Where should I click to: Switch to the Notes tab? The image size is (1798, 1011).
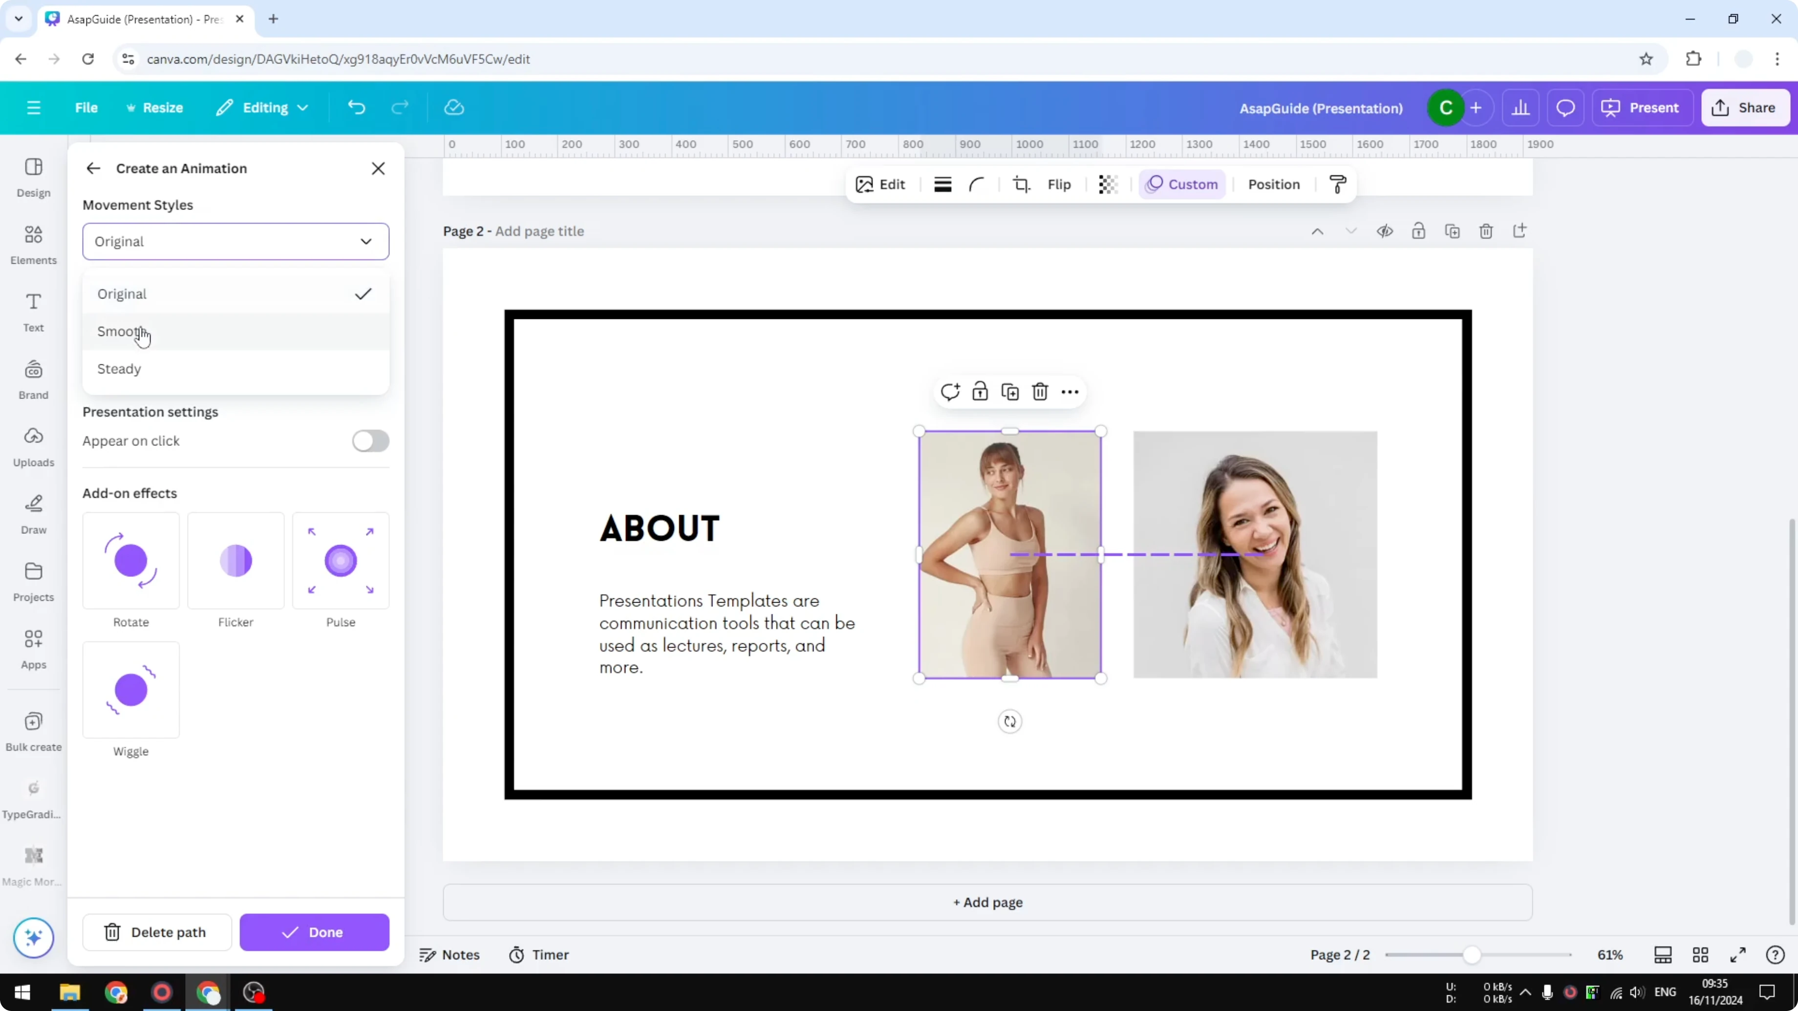tap(450, 954)
